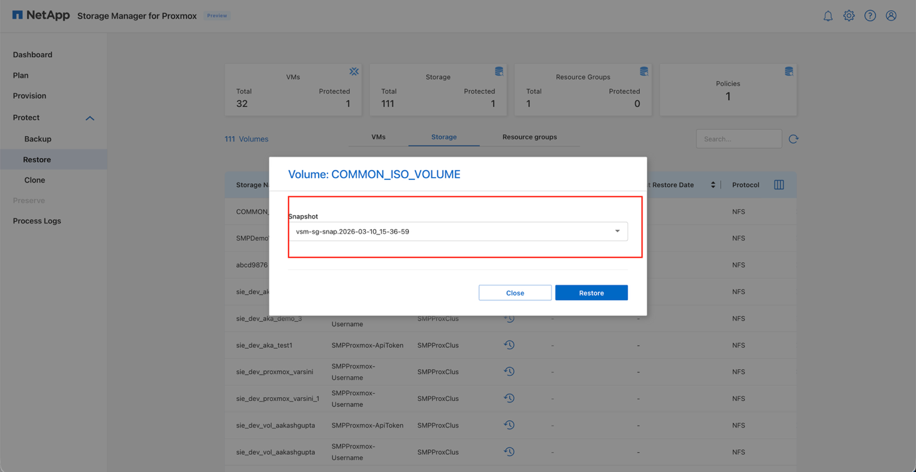This screenshot has width=916, height=472.
Task: Click the Search input field
Action: [x=738, y=139]
